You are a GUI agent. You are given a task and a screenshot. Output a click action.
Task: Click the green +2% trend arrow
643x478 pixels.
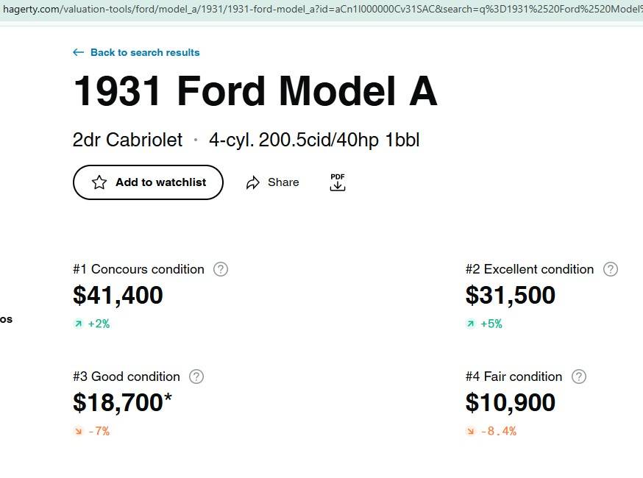79,324
